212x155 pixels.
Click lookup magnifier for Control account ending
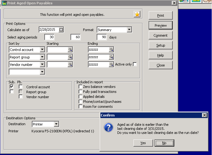pyautogui.click(x=111, y=50)
